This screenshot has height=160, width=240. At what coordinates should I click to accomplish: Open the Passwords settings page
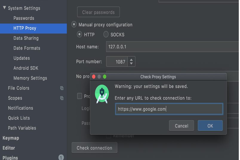pyautogui.click(x=24, y=18)
